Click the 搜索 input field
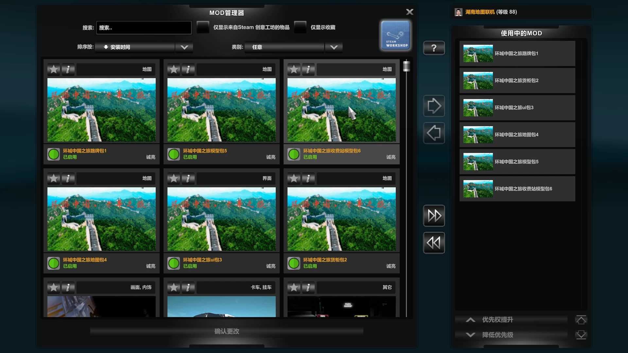 (x=144, y=28)
